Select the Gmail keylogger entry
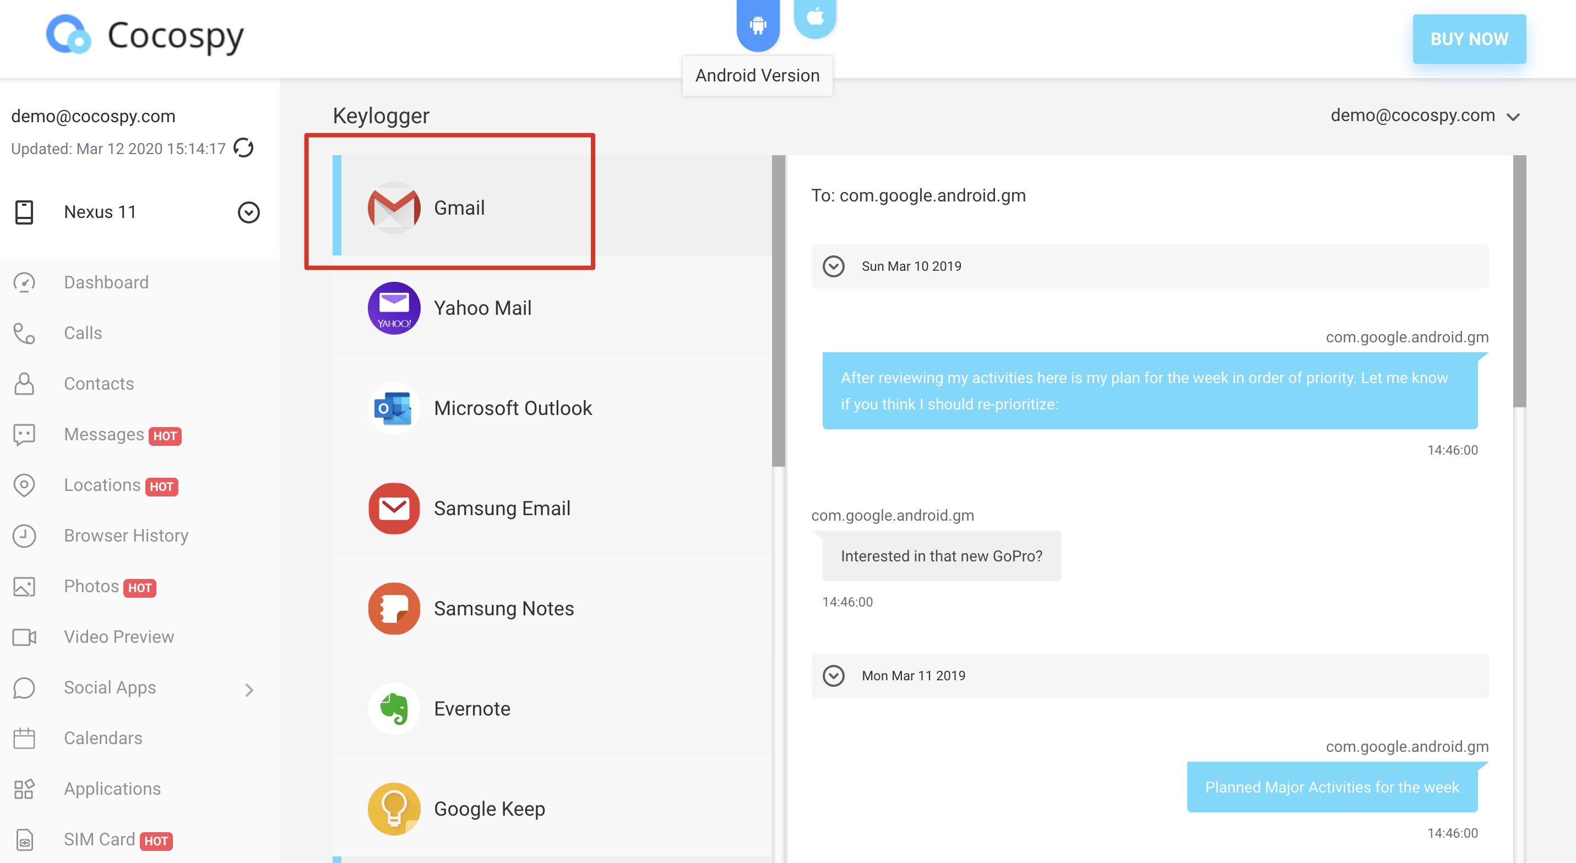The height and width of the screenshot is (863, 1576). (459, 207)
